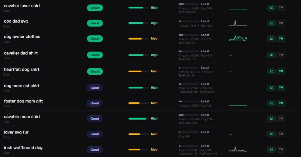Click the (c) icon for irish wolfhound dog
301x157 pixels.
coord(272,149)
